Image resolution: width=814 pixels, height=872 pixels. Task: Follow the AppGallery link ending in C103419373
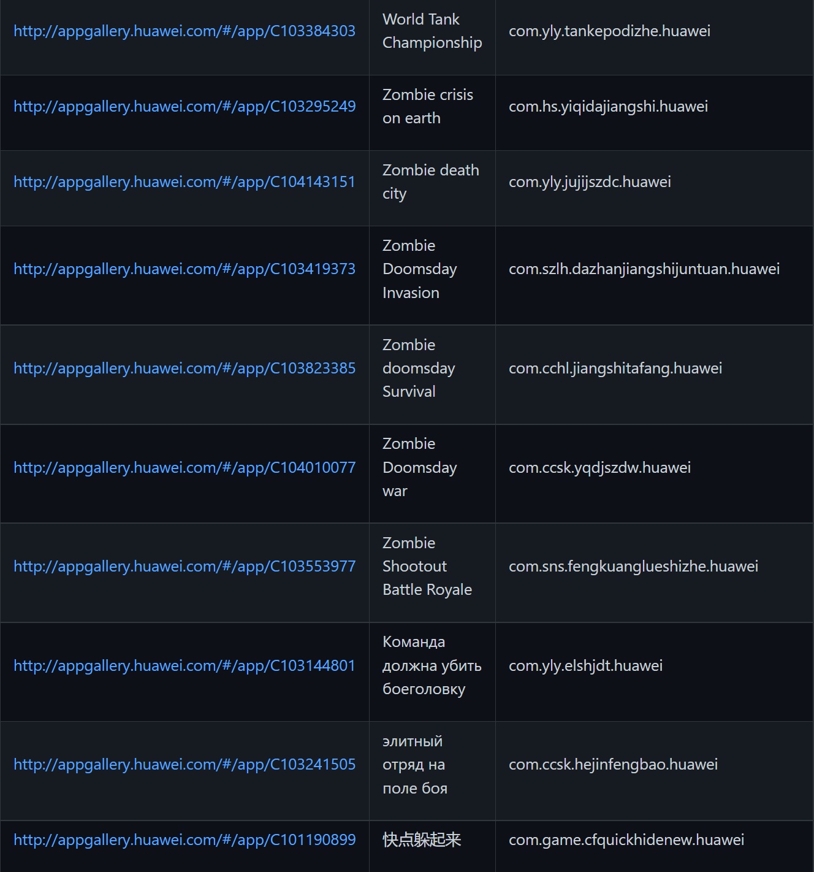click(184, 269)
